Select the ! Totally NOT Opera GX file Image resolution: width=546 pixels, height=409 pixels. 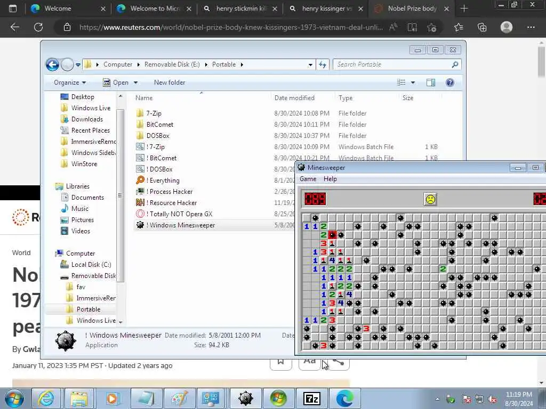(179, 214)
